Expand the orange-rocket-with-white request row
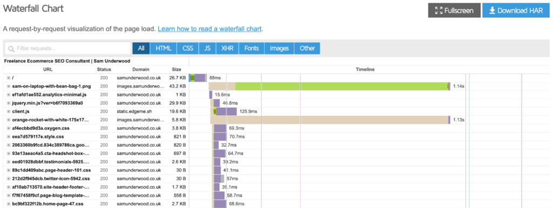The height and width of the screenshot is (208, 553). (x=9, y=120)
